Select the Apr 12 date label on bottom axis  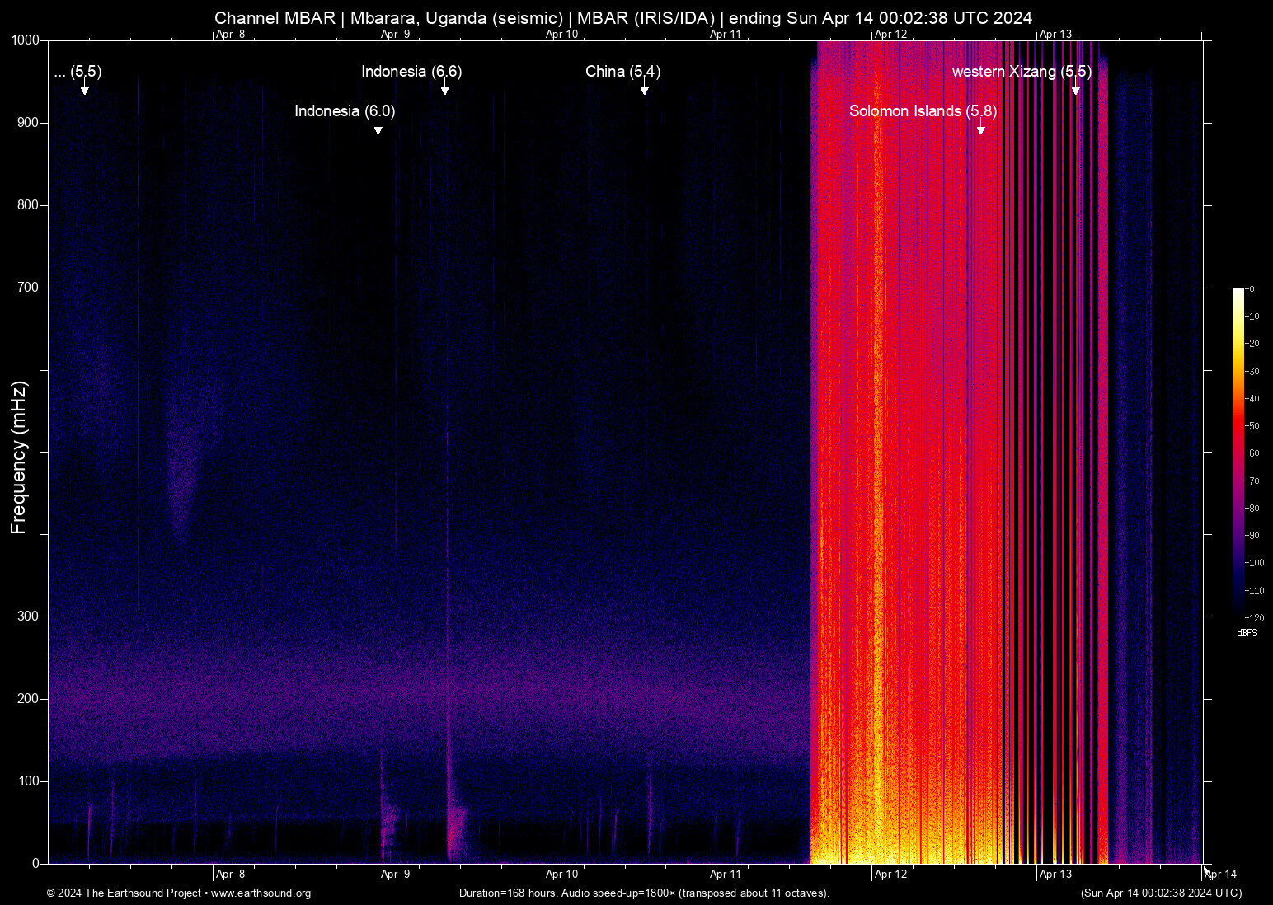tap(890, 874)
